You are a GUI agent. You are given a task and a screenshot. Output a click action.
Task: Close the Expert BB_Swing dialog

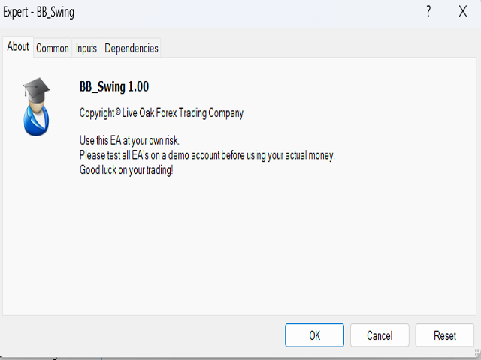tap(463, 12)
